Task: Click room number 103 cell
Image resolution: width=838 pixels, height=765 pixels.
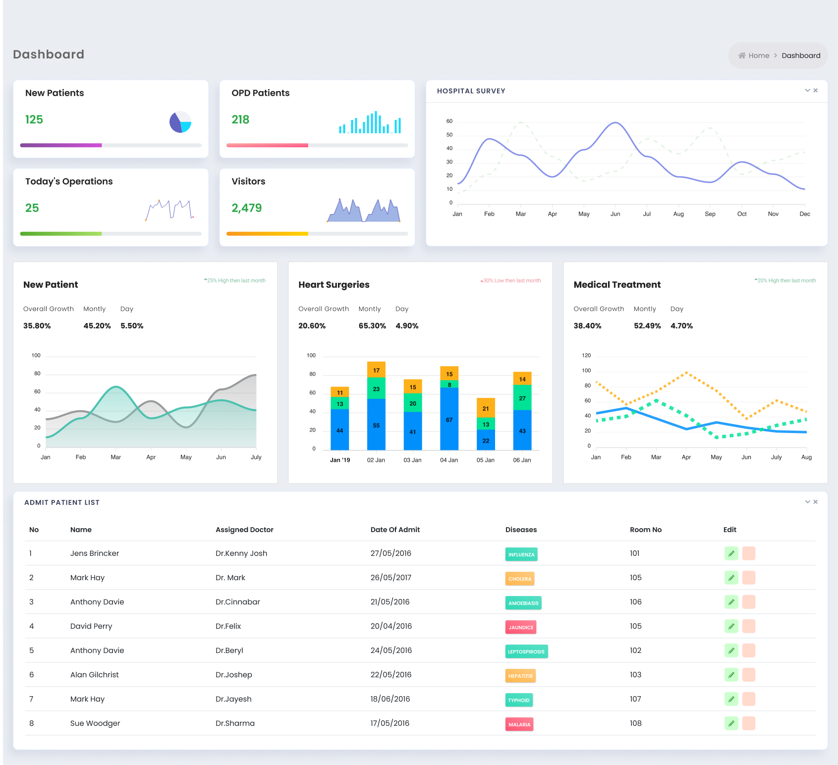Action: [635, 675]
